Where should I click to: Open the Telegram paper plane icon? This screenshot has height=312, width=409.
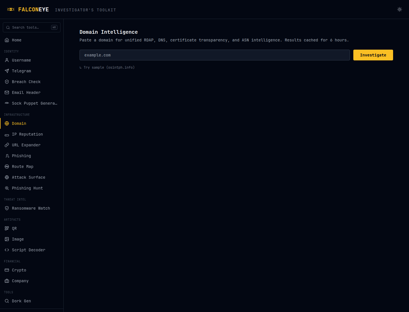click(x=7, y=71)
